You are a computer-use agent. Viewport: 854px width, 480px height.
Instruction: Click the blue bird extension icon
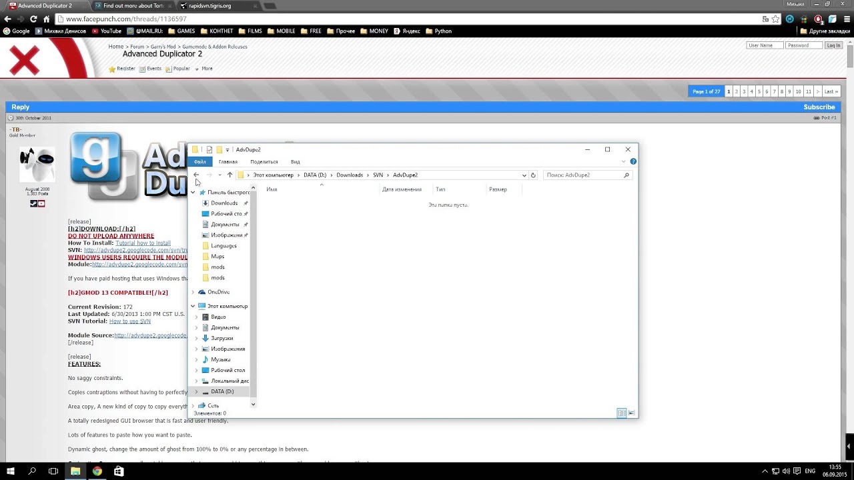tap(831, 19)
